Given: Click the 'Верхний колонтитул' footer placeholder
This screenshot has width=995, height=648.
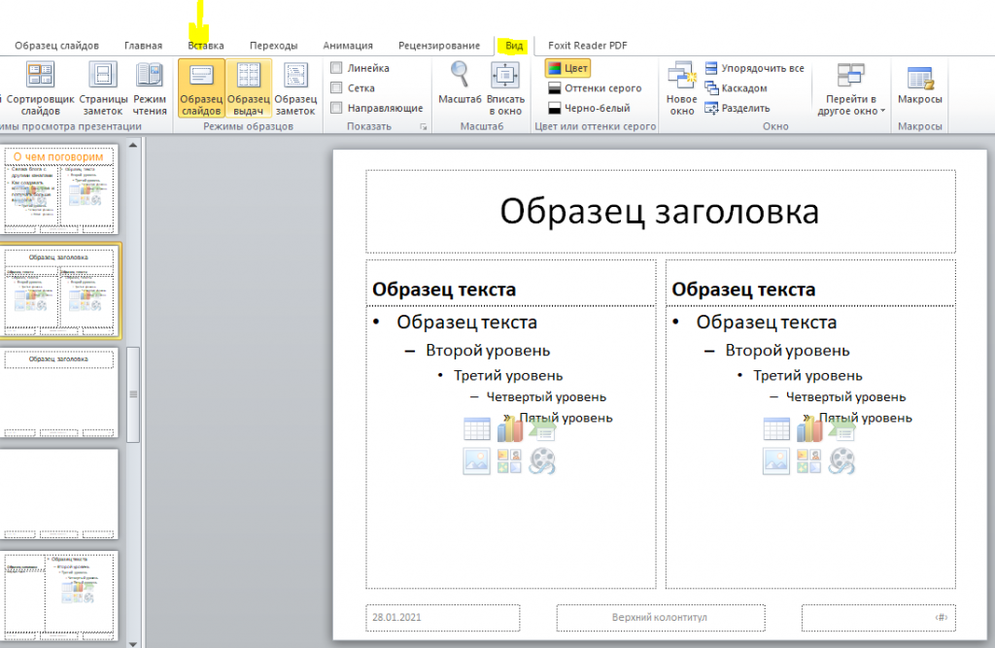Looking at the screenshot, I should coord(660,618).
